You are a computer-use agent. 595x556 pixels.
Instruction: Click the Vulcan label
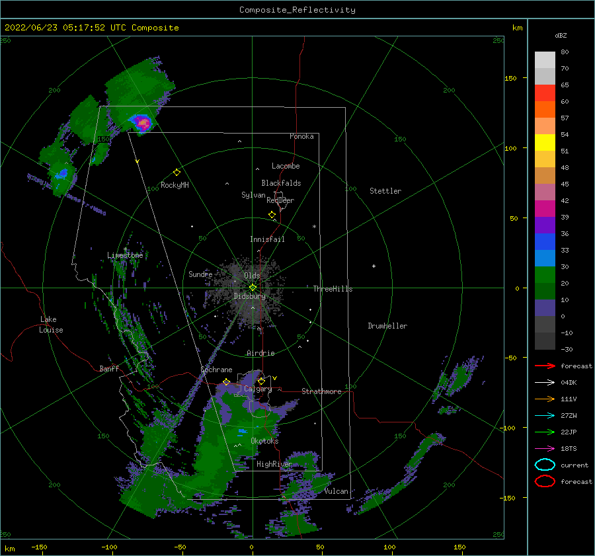tap(337, 491)
